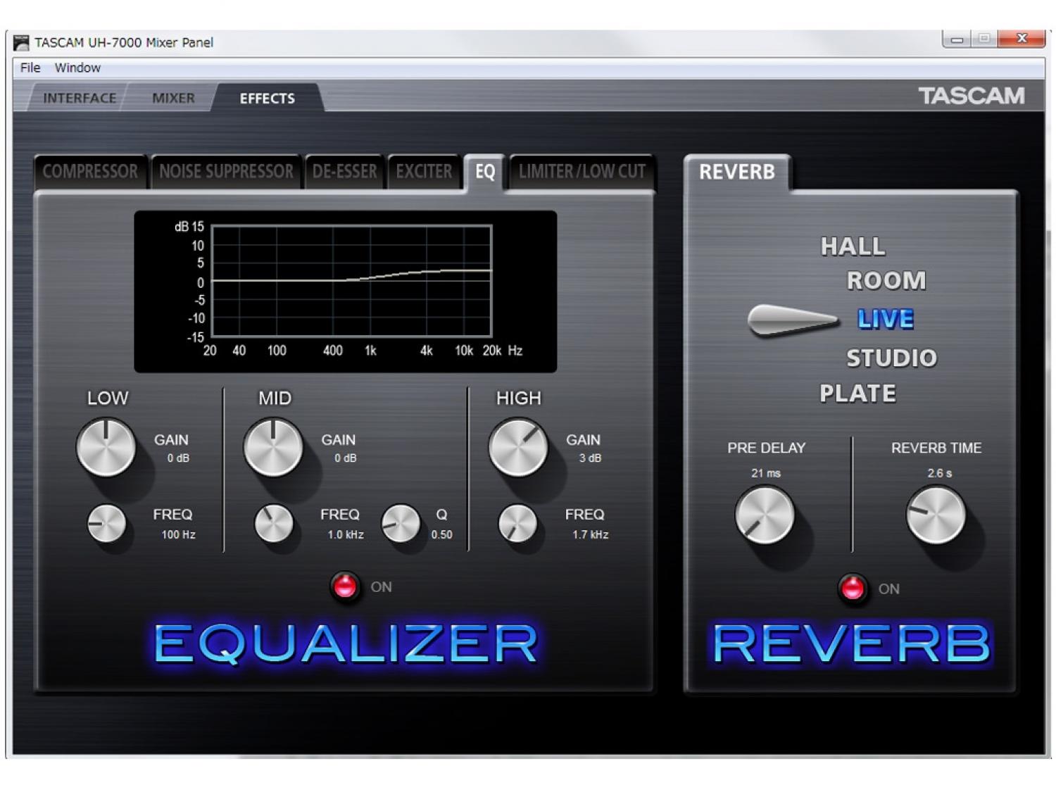This screenshot has height=792, width=1056.
Task: Click the REVERB TIME knob
Action: pyautogui.click(x=936, y=515)
